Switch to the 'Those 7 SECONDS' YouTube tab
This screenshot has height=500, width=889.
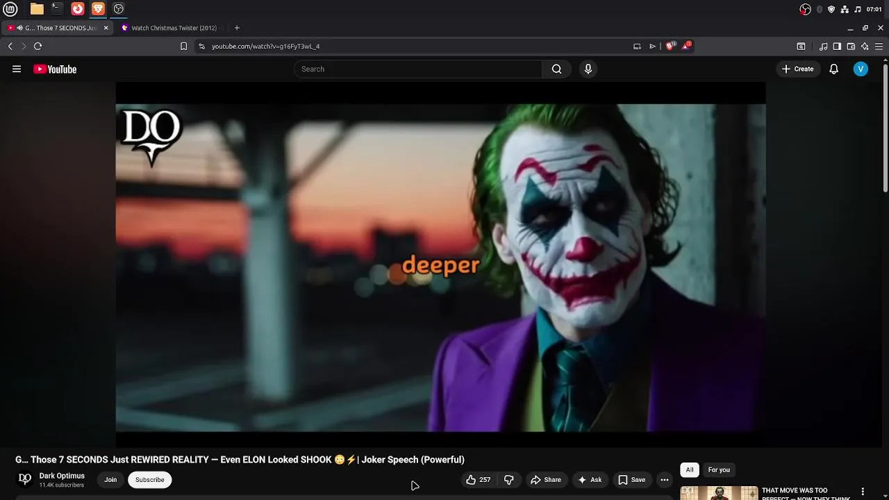(x=58, y=28)
